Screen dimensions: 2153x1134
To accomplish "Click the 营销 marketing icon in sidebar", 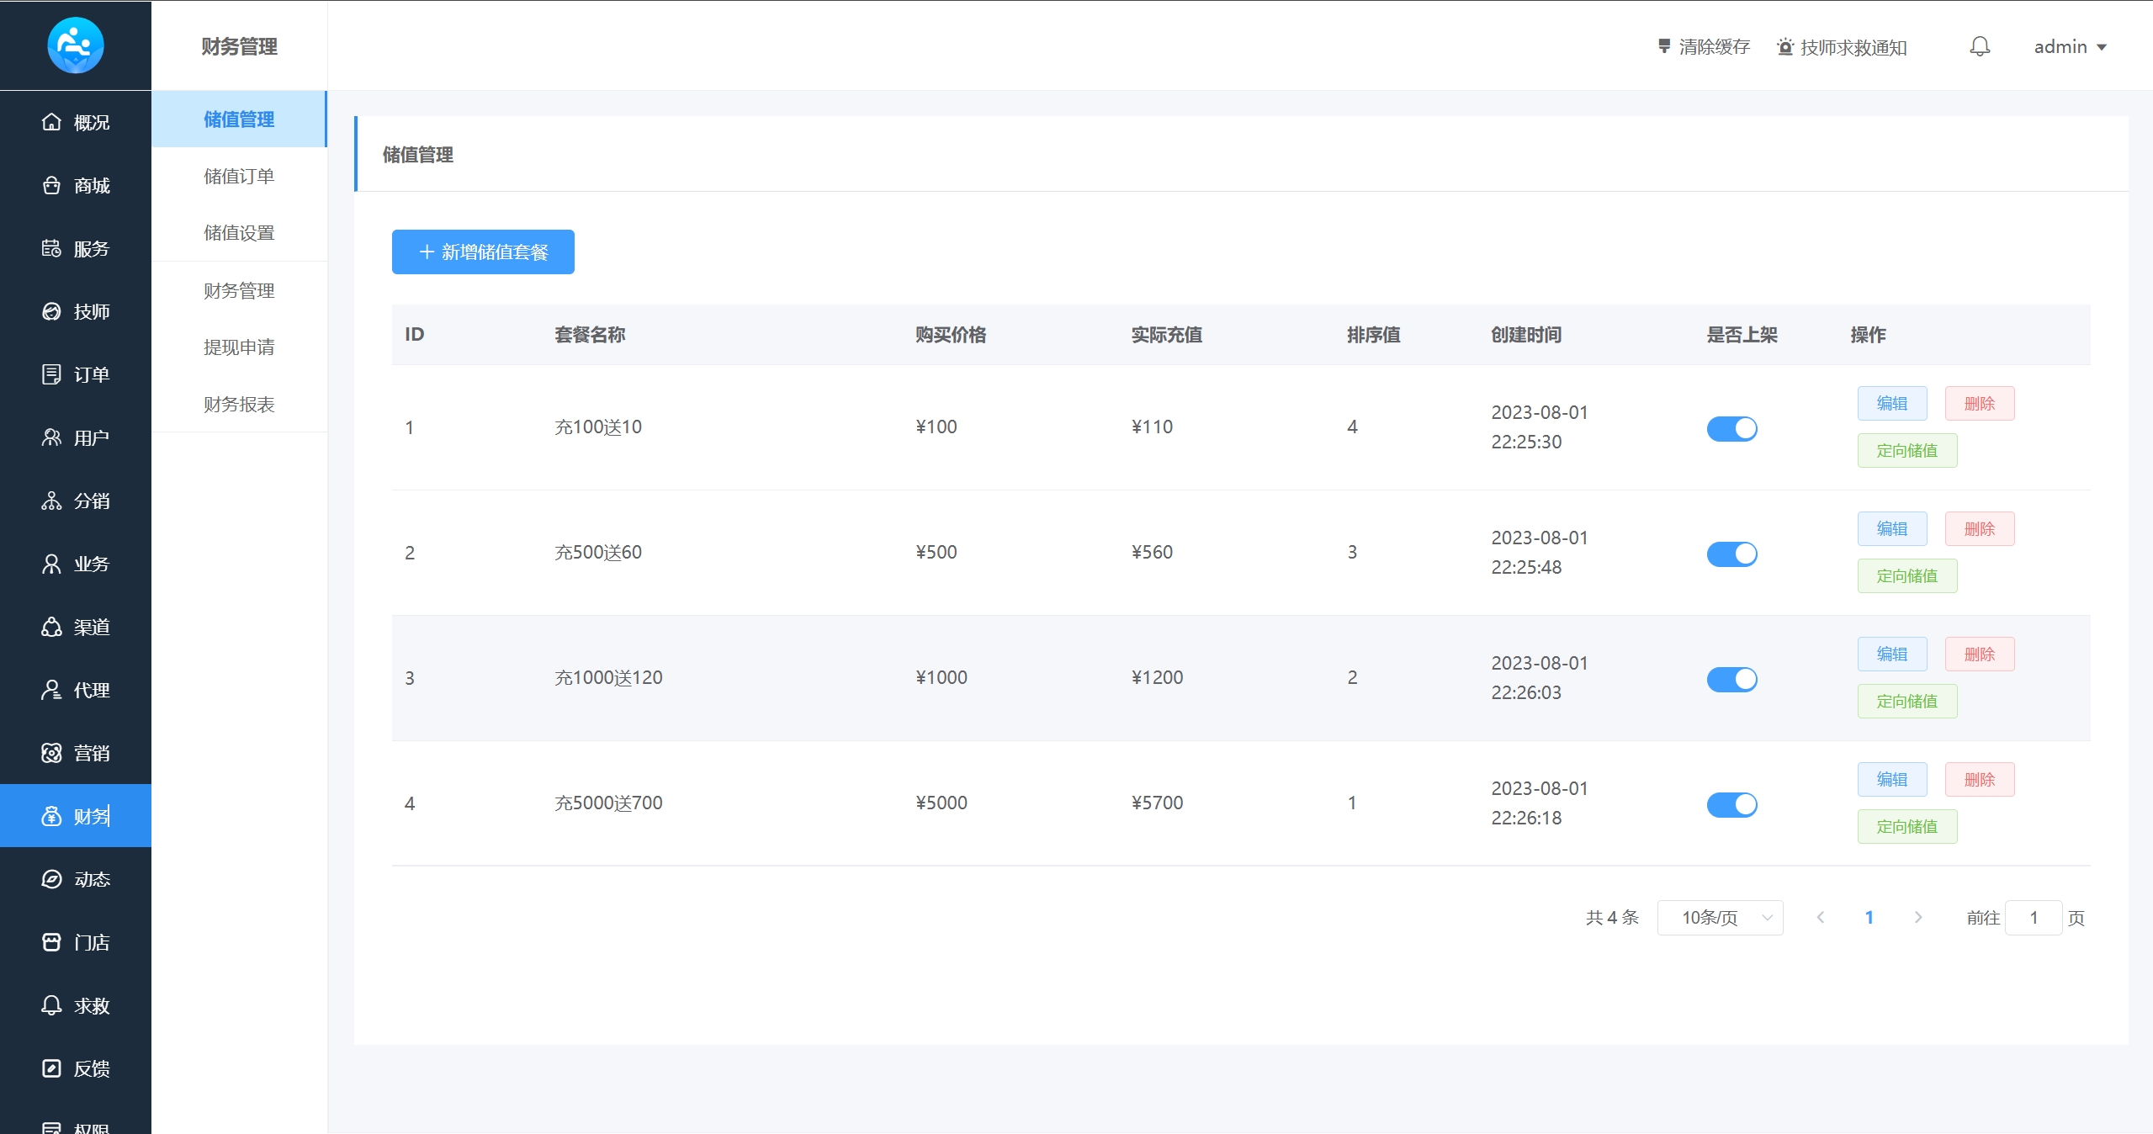I will coord(51,753).
